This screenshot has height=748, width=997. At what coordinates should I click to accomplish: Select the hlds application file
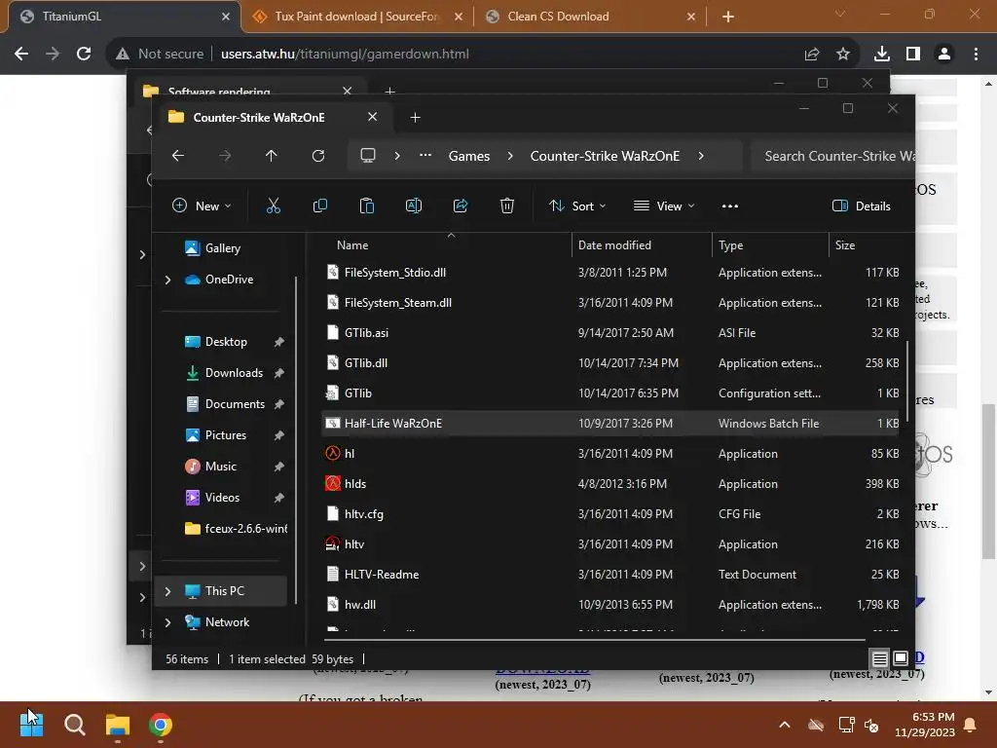[610, 484]
